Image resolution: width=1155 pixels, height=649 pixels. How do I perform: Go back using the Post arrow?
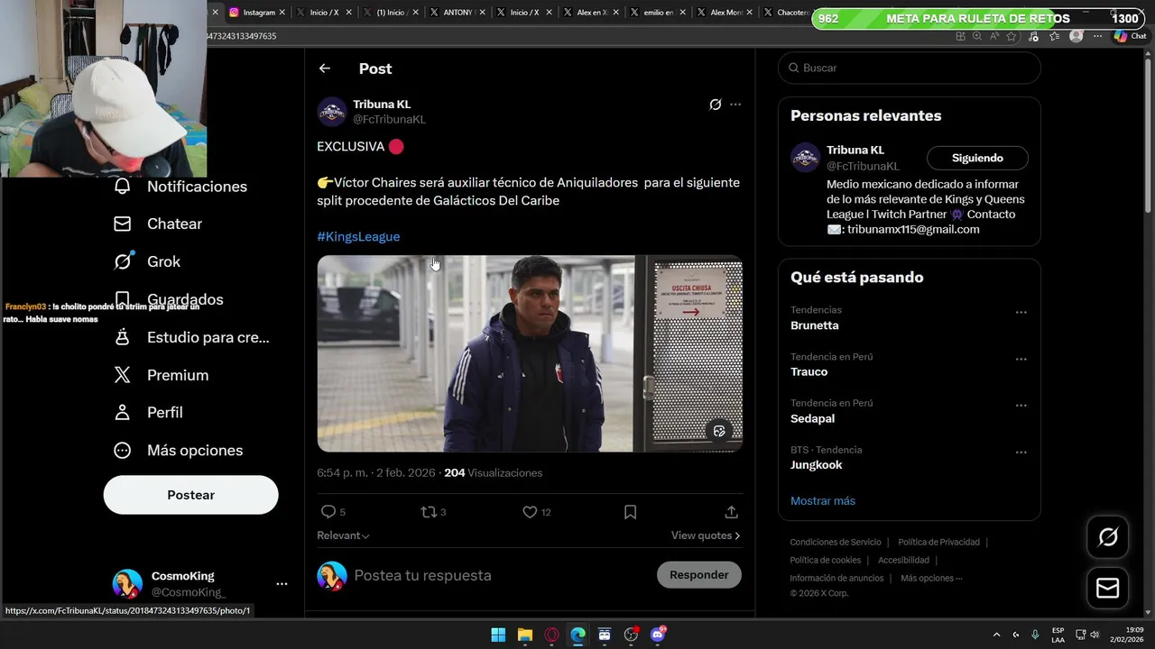click(325, 69)
